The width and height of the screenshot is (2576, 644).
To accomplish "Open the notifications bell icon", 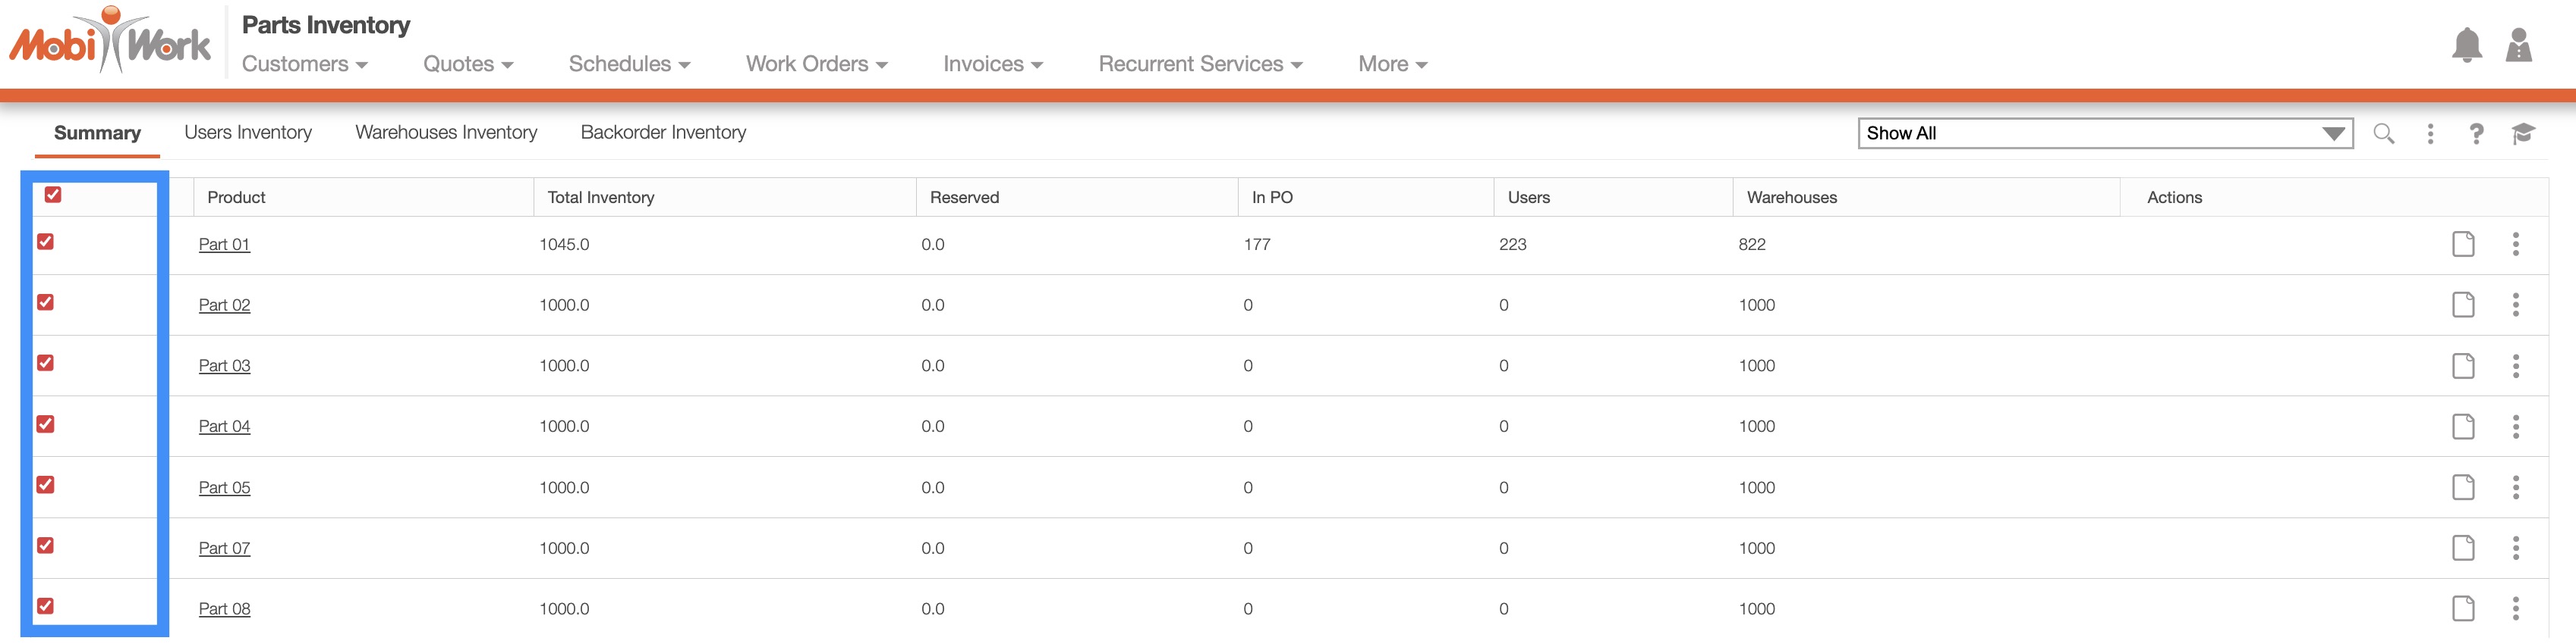I will tap(2466, 45).
